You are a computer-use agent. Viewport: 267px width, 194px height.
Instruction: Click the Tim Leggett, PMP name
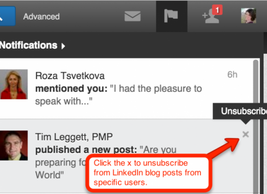pyautogui.click(x=74, y=137)
